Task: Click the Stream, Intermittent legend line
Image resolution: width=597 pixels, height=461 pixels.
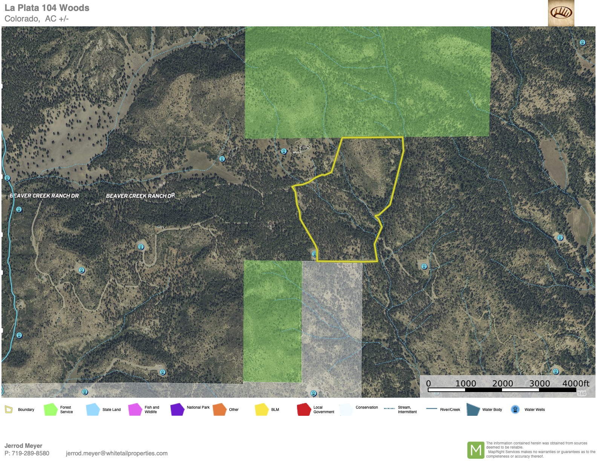Action: (x=389, y=409)
